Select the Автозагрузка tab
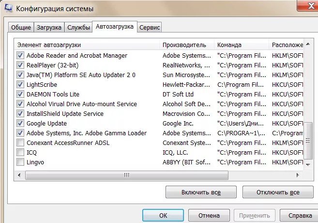 (115, 27)
